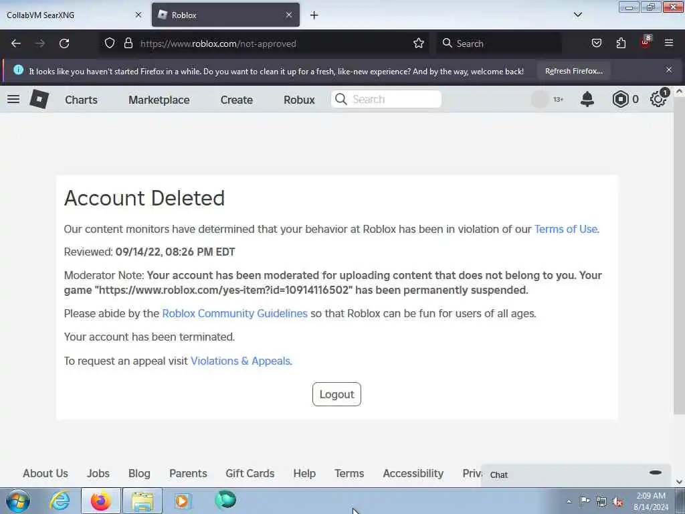Click the Robux balance icon

click(620, 99)
